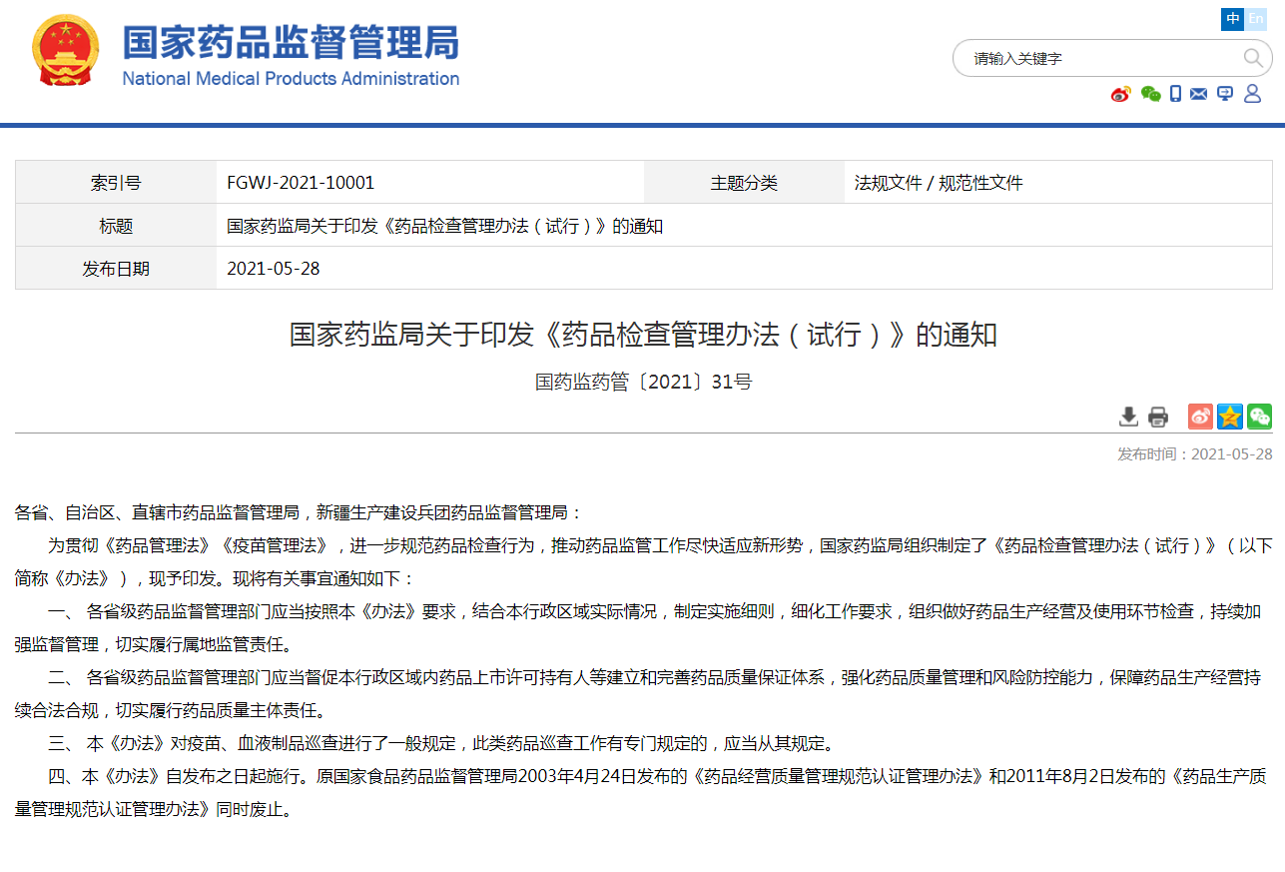Click the salutation line 各省、自治区、直辖市

(299, 512)
